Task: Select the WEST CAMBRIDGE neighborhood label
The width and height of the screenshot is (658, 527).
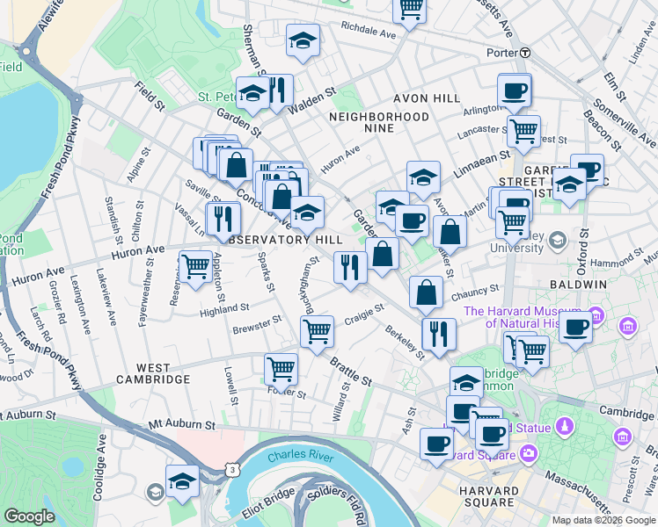Action: [153, 374]
